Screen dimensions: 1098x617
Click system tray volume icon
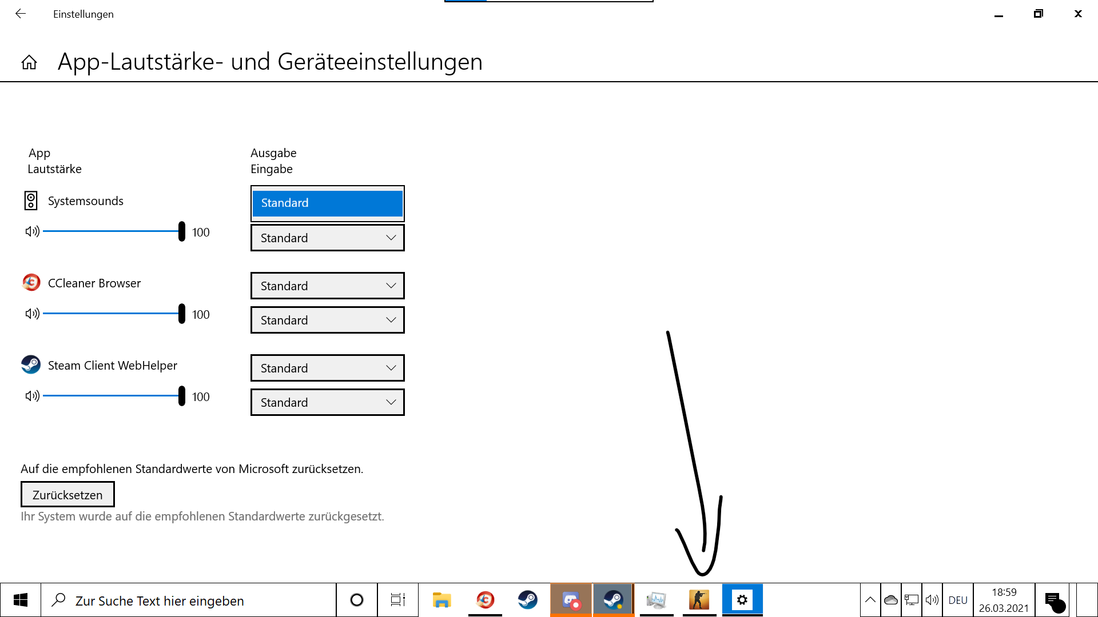[932, 600]
